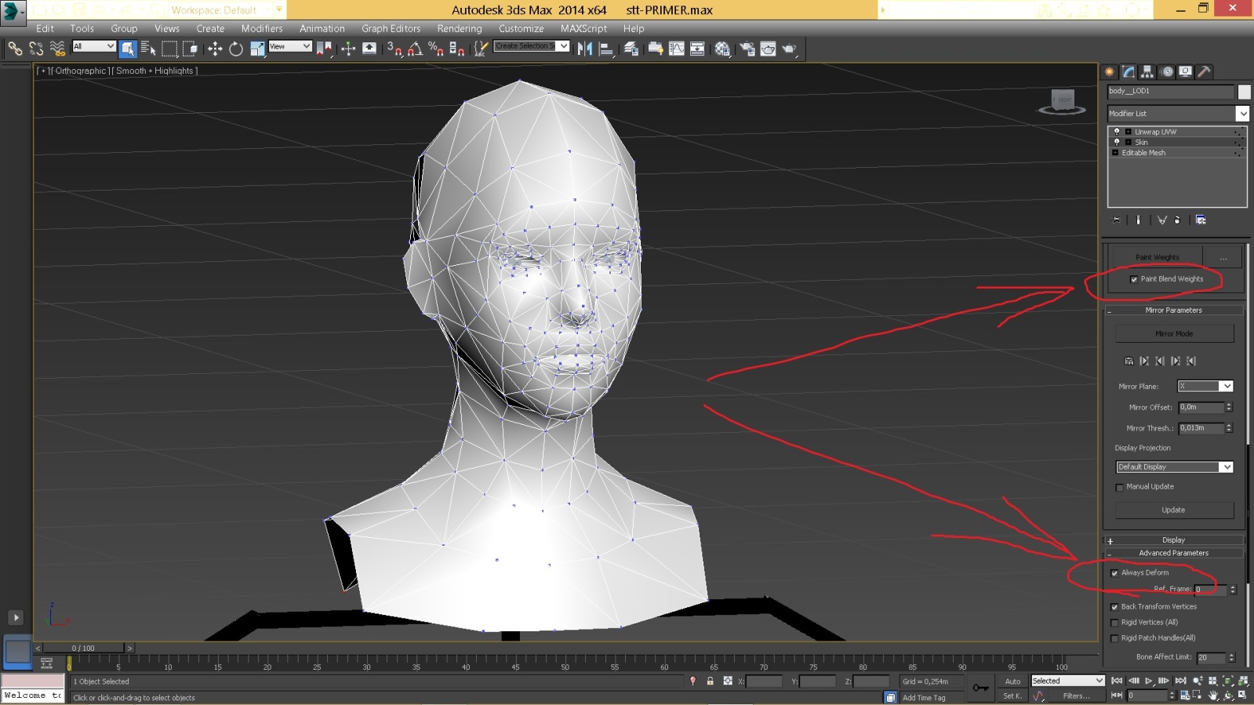The width and height of the screenshot is (1254, 705).
Task: Toggle Unwrap UVW modifier lightbulb
Action: coord(1117,132)
